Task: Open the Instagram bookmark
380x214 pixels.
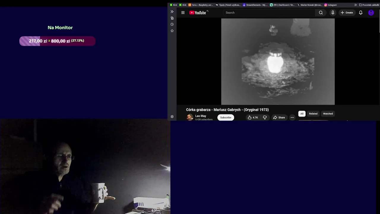Action: (330, 5)
